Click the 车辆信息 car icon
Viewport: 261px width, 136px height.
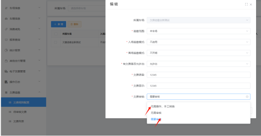point(6,19)
